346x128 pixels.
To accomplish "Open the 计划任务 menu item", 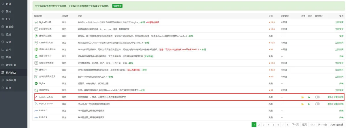I will click(x=14, y=65).
